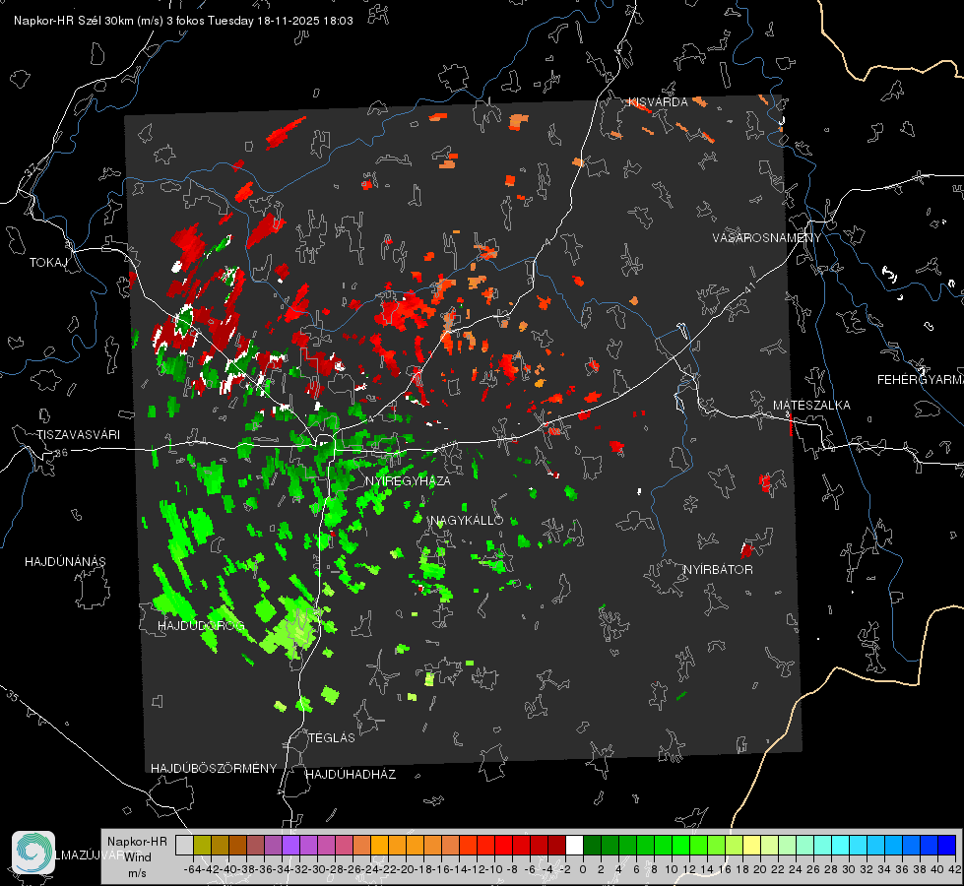Click the VÁSÁROSNAMÉNY town label
The image size is (964, 886).
click(x=767, y=238)
